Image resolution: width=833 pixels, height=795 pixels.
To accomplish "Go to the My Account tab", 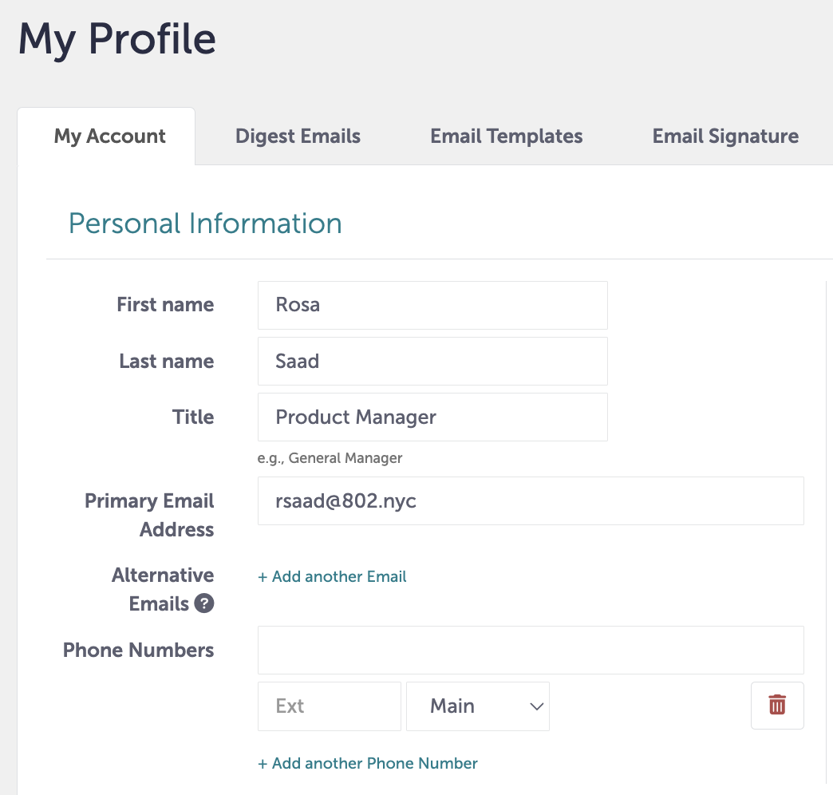I will pyautogui.click(x=109, y=136).
